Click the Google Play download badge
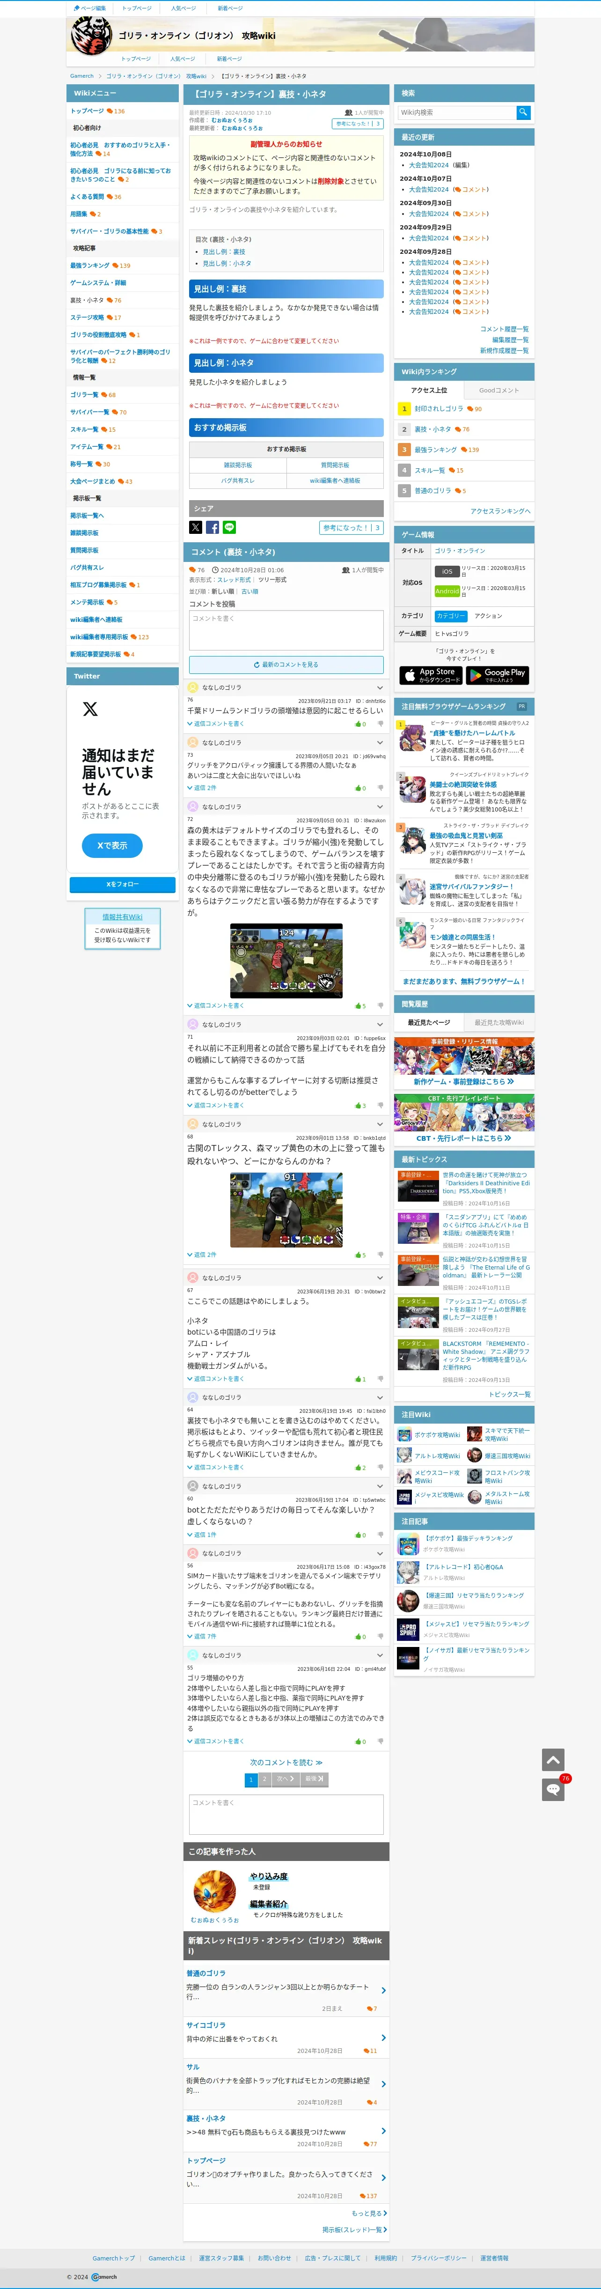 497,675
